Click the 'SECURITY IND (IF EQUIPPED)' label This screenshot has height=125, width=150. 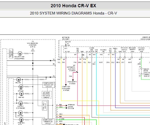coord(19,58)
